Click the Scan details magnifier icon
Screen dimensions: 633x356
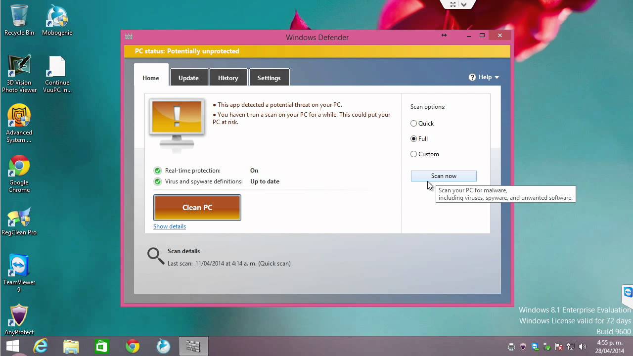(x=156, y=256)
